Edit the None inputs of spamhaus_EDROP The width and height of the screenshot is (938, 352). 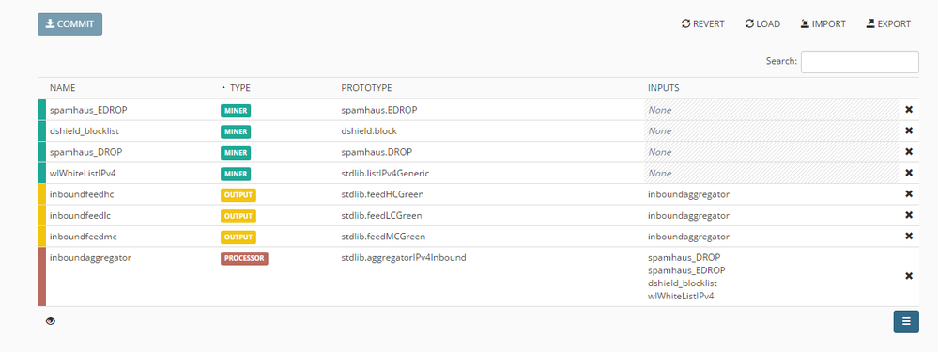[771, 110]
